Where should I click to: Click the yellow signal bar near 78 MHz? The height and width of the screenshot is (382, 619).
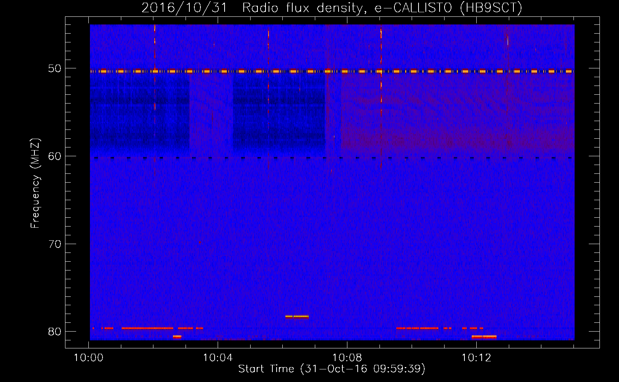tap(297, 316)
